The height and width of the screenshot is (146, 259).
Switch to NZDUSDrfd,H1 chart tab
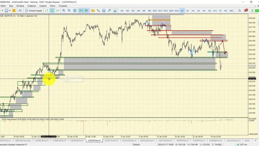coord(147,141)
